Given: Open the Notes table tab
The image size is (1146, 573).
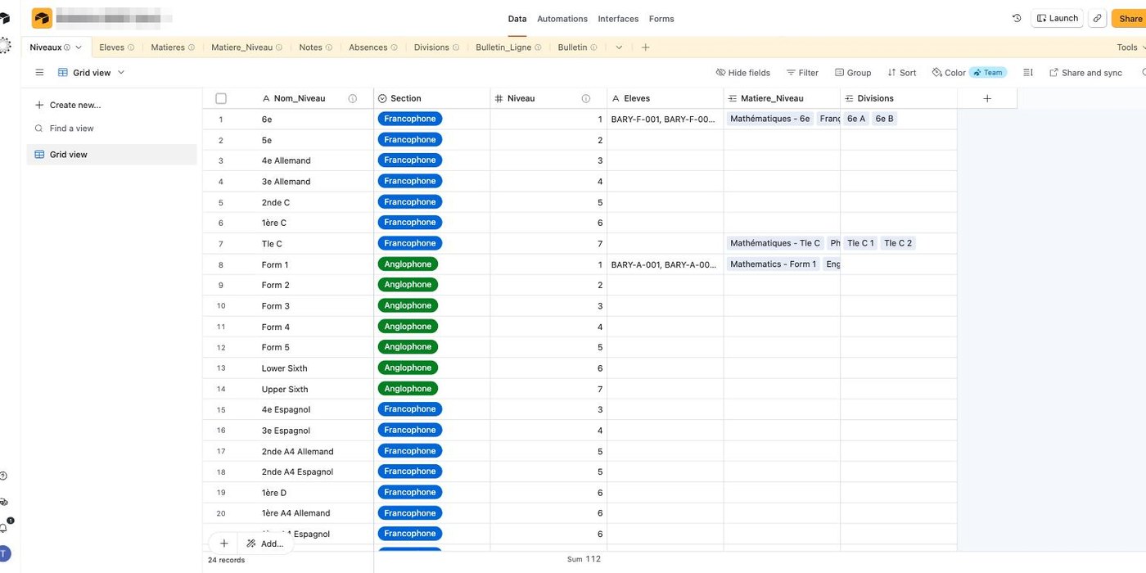Looking at the screenshot, I should pyautogui.click(x=315, y=47).
